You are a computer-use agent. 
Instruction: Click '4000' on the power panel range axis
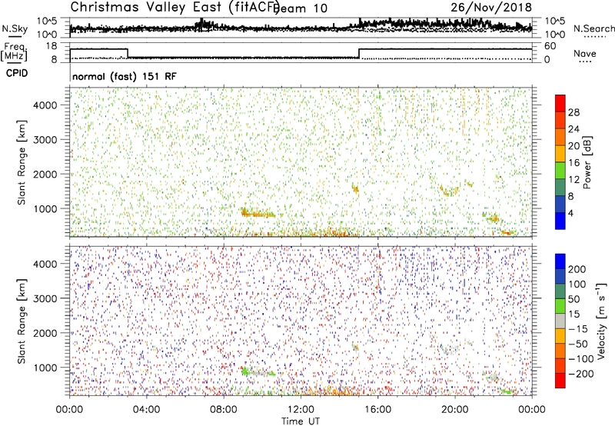point(45,105)
